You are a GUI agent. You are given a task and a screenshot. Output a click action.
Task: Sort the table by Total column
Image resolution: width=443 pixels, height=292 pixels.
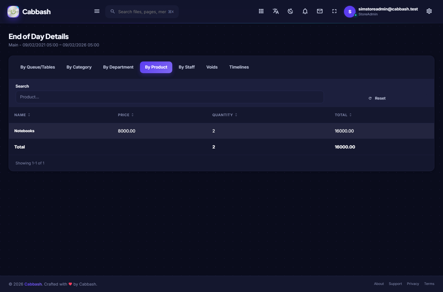pos(343,115)
